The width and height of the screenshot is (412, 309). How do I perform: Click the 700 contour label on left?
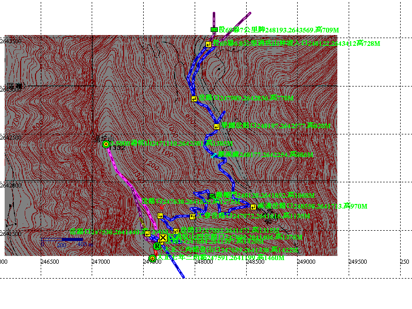[15, 119]
